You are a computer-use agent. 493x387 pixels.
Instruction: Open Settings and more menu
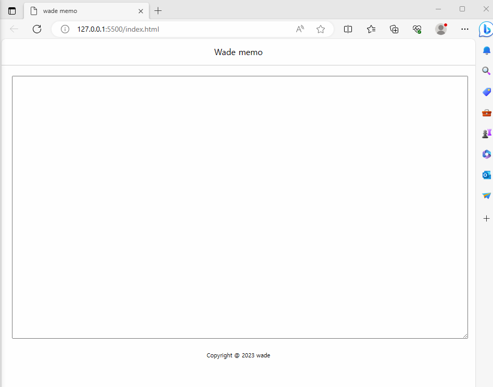(x=465, y=29)
